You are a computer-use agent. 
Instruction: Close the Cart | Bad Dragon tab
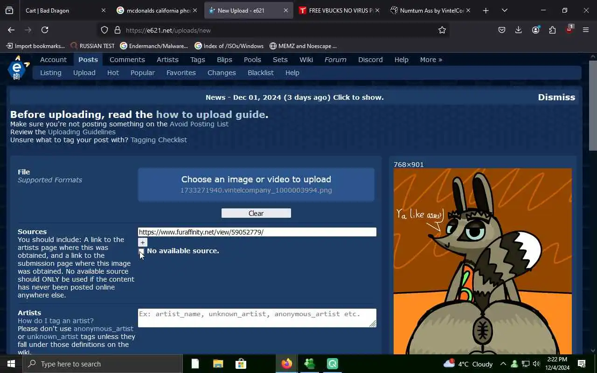[x=104, y=10]
